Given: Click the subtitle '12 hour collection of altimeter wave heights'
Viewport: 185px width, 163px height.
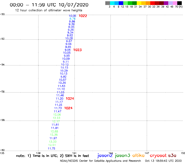Looking at the screenshot, I should click(x=48, y=10).
